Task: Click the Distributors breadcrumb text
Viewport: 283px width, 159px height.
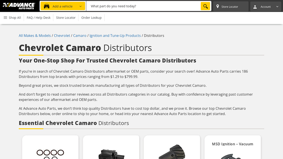Action: [154, 36]
